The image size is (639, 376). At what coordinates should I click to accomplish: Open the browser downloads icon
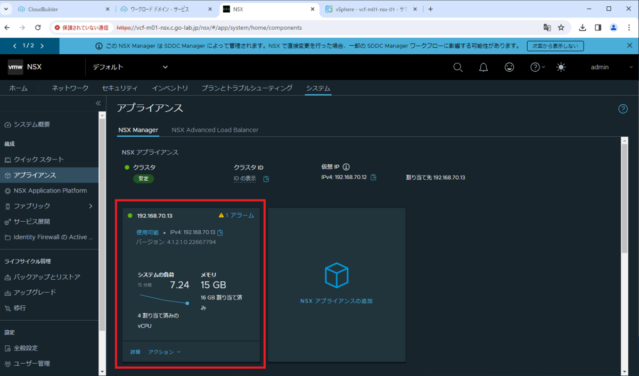click(x=583, y=28)
